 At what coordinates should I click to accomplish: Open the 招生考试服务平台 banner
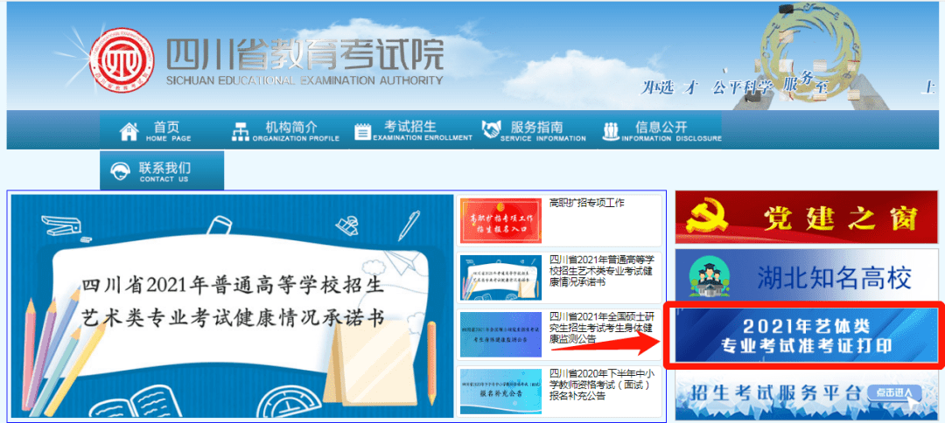click(807, 395)
